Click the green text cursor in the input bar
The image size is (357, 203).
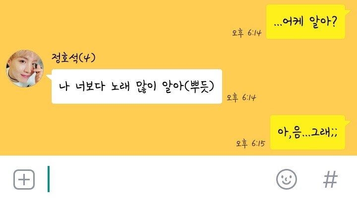49,179
